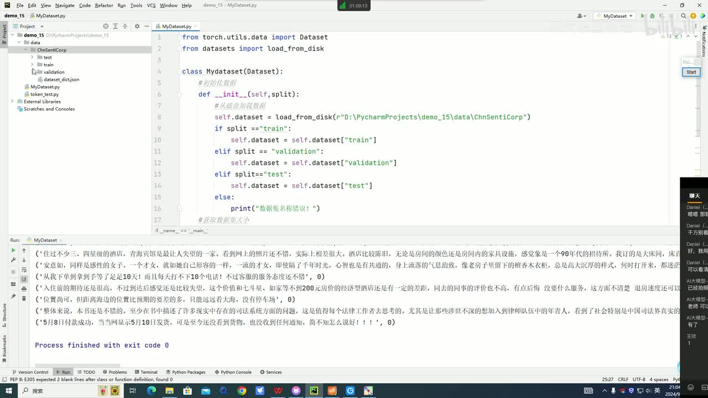Open Terminal tool window
This screenshot has height=398, width=708.
pos(146,372)
